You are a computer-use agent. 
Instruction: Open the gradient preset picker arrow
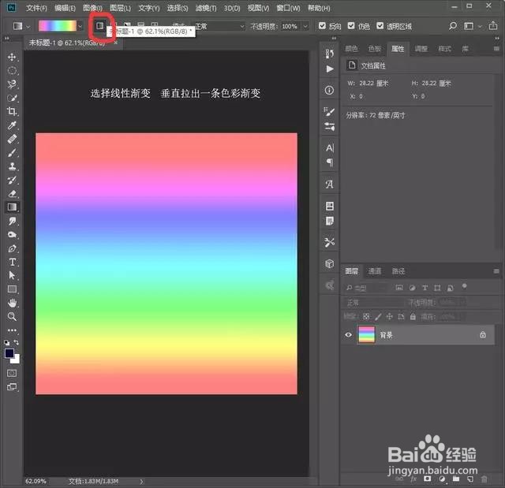click(x=80, y=26)
